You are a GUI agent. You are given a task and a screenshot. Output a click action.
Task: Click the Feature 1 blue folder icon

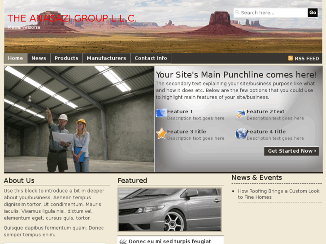coord(161,113)
